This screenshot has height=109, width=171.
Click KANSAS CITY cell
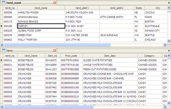156,30
